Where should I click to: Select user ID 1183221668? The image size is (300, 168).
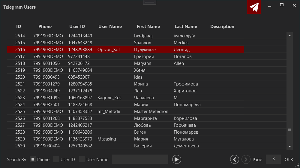[x=80, y=105]
